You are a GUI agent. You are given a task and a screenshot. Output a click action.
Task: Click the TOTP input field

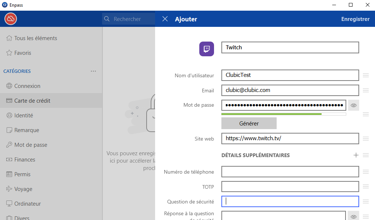pos(290,186)
